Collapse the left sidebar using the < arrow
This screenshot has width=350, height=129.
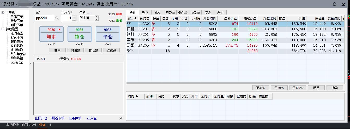pyautogui.click(x=31, y=64)
